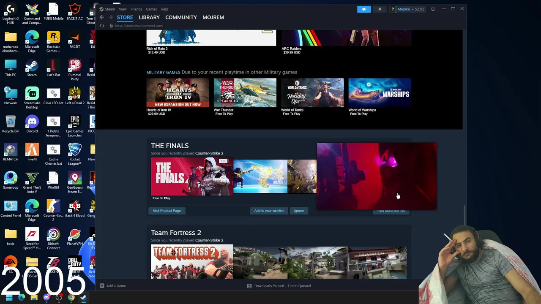Click the Ignore button
Screen dimensions: 541x304
click(299, 211)
